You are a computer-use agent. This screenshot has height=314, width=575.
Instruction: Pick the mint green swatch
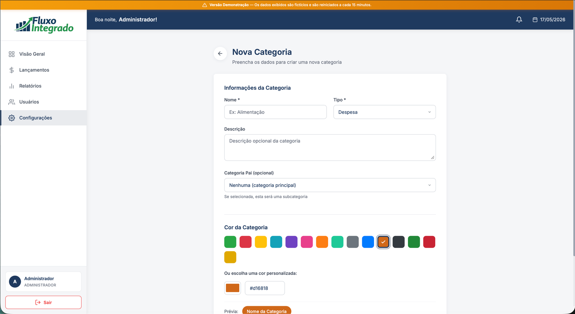coord(337,242)
